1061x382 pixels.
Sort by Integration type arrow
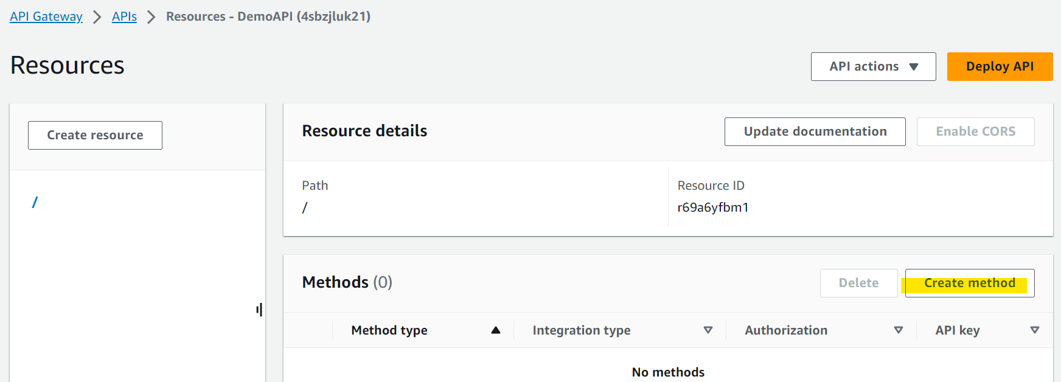[x=708, y=330]
